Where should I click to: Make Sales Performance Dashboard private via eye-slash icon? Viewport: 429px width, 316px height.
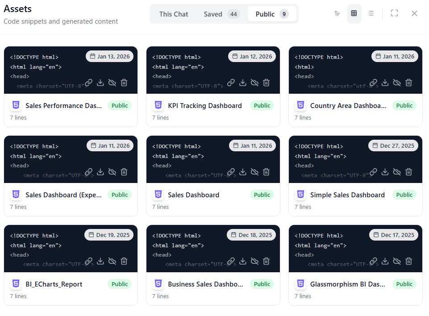point(112,83)
